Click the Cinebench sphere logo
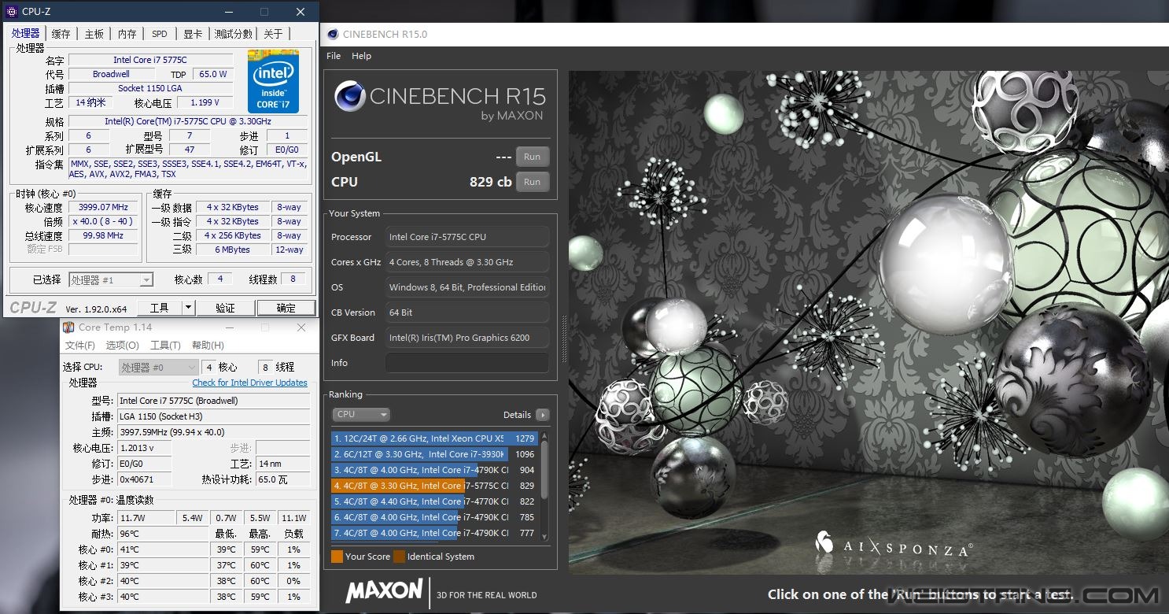Viewport: 1169px width, 614px height. coord(349,98)
